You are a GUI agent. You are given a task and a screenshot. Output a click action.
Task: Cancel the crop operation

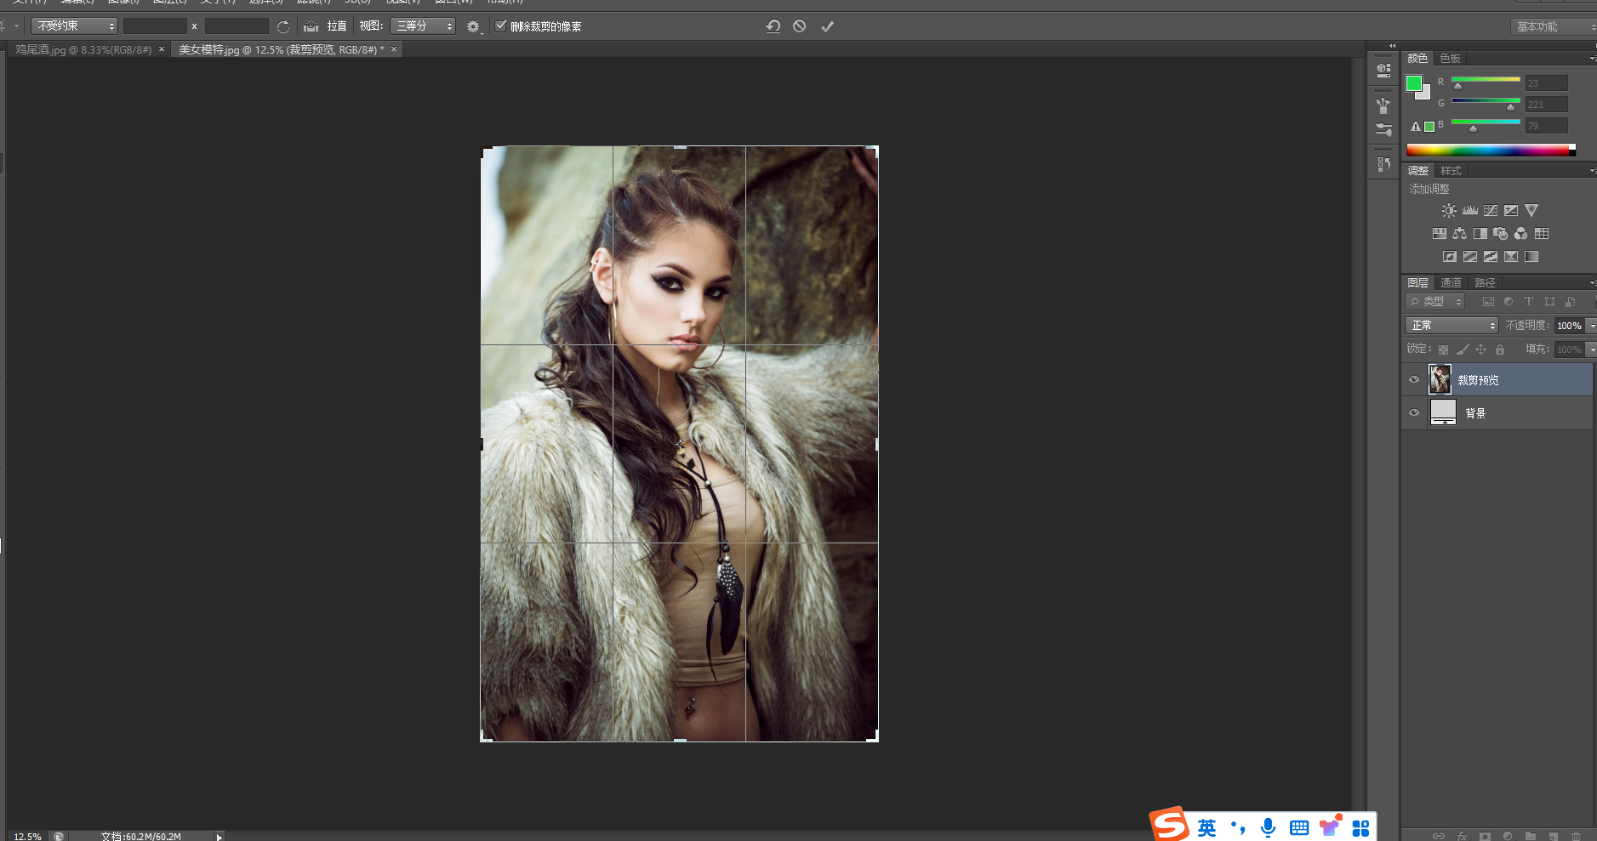(799, 26)
